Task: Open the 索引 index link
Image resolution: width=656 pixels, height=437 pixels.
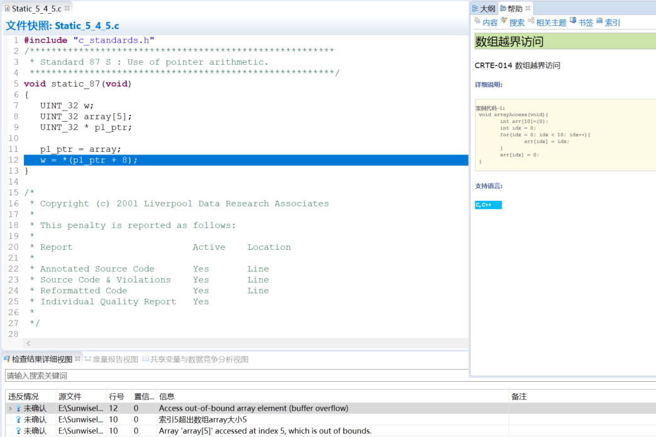Action: pos(613,23)
